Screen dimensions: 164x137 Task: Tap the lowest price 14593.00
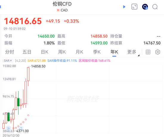coord(99,43)
